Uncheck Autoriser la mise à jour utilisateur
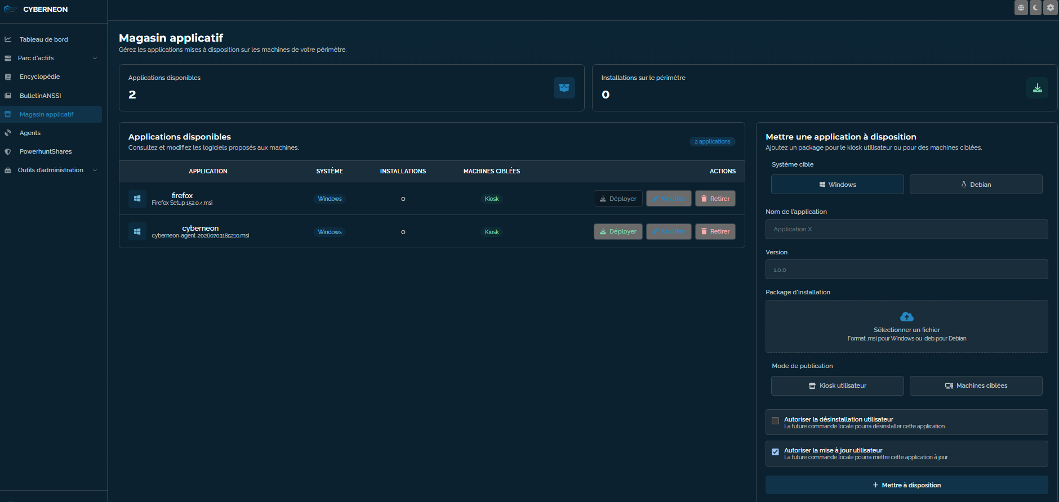The image size is (1059, 502). (x=775, y=452)
